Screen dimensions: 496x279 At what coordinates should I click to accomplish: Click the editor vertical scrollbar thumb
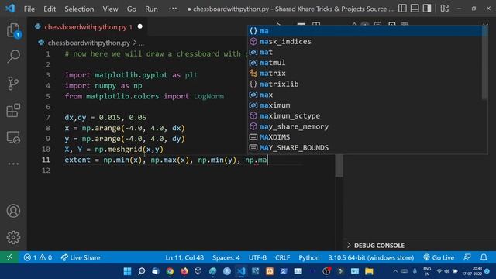click(339, 165)
